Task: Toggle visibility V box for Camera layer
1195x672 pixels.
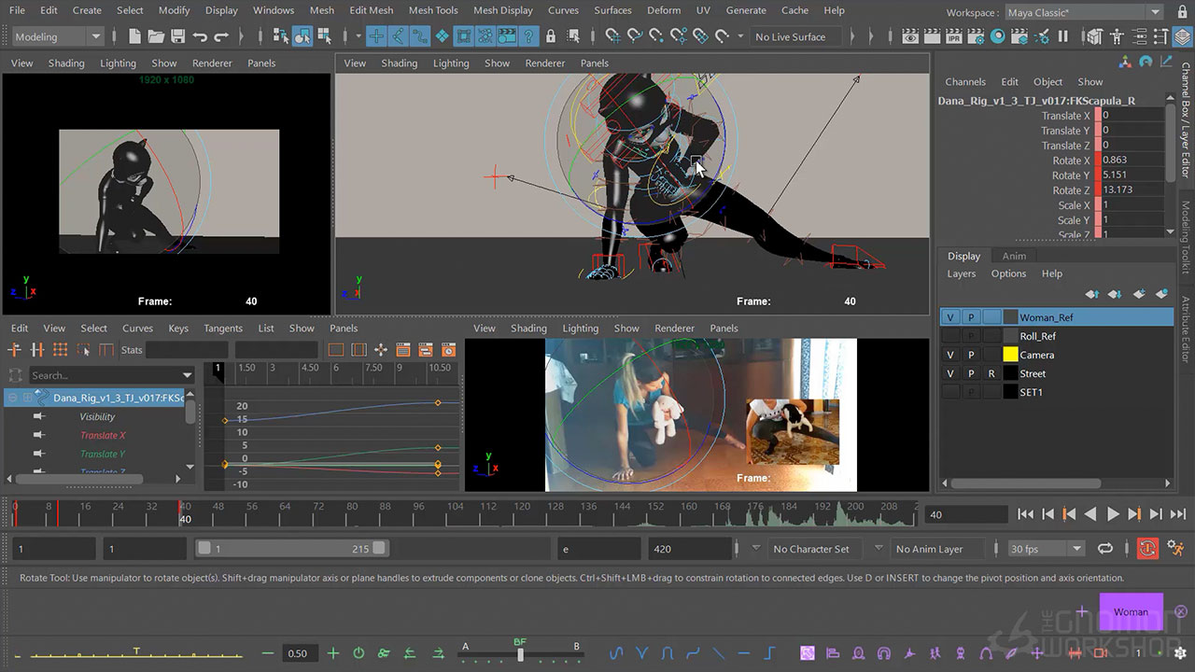Action: pyautogui.click(x=950, y=355)
